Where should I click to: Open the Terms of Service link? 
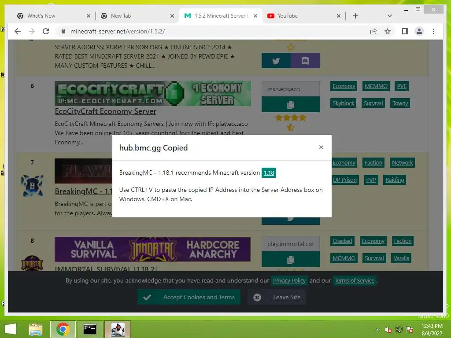355,280
